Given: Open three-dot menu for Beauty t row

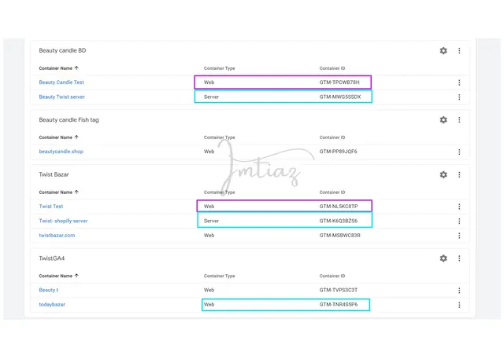Looking at the screenshot, I should [459, 291].
